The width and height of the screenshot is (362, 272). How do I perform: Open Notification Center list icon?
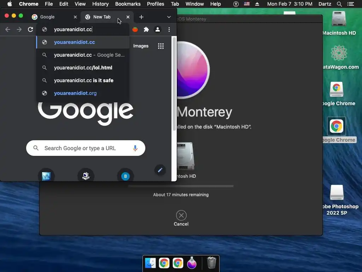pyautogui.click(x=351, y=4)
